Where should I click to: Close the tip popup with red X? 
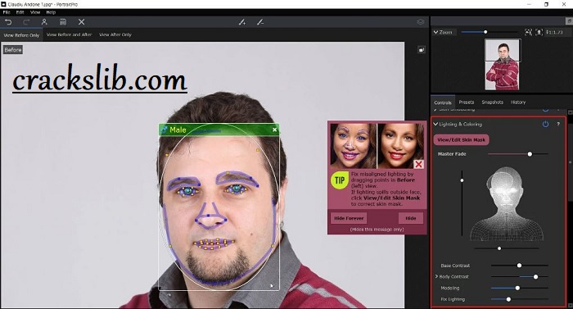pos(418,164)
